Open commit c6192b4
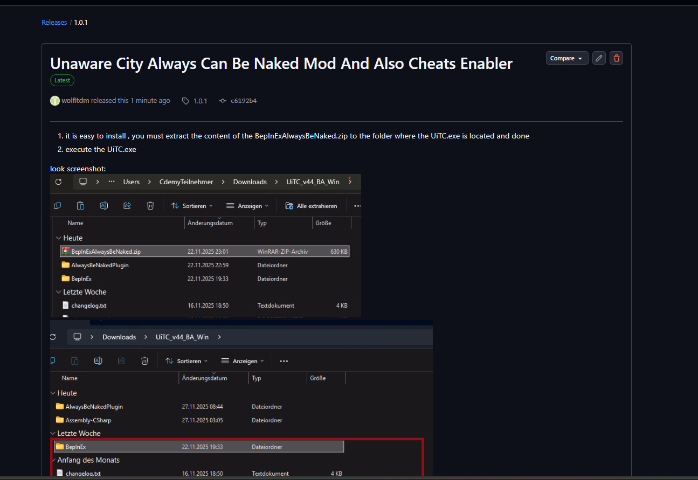698x480 pixels. [244, 101]
